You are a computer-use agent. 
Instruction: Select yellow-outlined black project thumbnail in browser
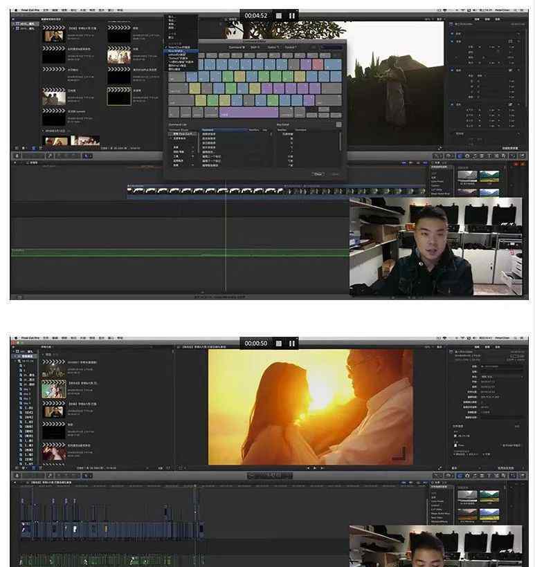pyautogui.click(x=119, y=97)
